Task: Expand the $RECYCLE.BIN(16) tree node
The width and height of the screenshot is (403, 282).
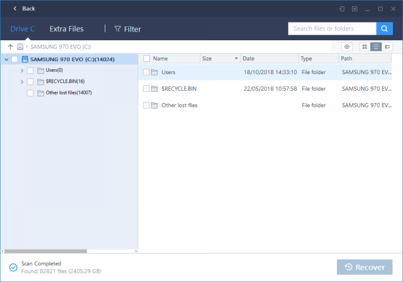Action: (22, 82)
